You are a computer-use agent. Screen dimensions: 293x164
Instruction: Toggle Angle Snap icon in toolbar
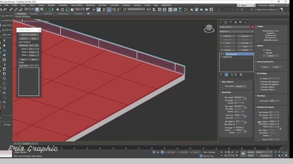(x=109, y=10)
